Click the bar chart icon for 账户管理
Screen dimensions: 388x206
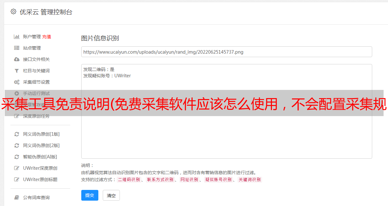[17, 37]
